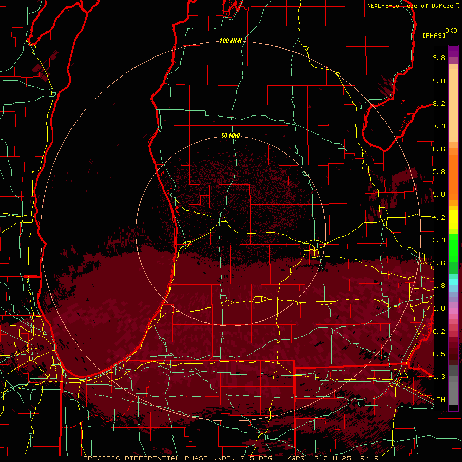The width and height of the screenshot is (462, 462).
Task: Click the 1.8 value on the color scale
Action: coord(439,286)
